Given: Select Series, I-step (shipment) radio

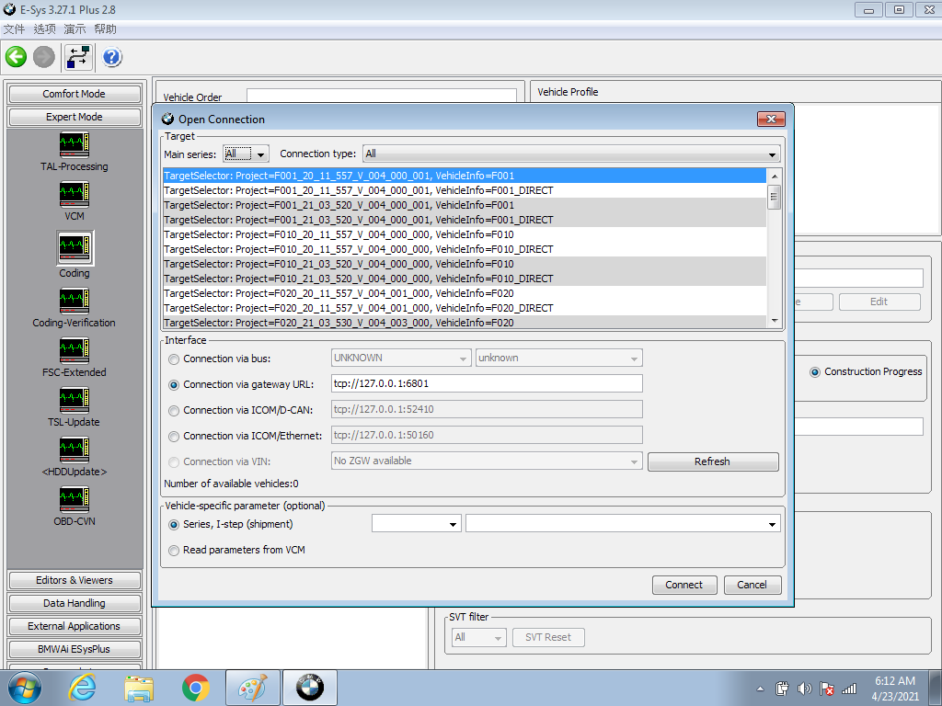Looking at the screenshot, I should (174, 525).
